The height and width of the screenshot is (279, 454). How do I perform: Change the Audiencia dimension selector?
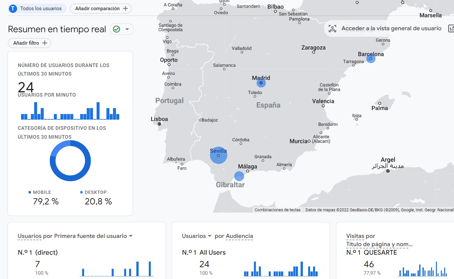(x=239, y=236)
